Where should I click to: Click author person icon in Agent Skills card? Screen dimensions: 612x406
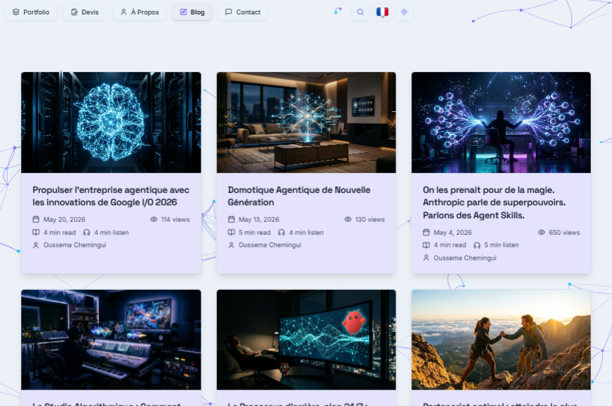[x=427, y=258]
